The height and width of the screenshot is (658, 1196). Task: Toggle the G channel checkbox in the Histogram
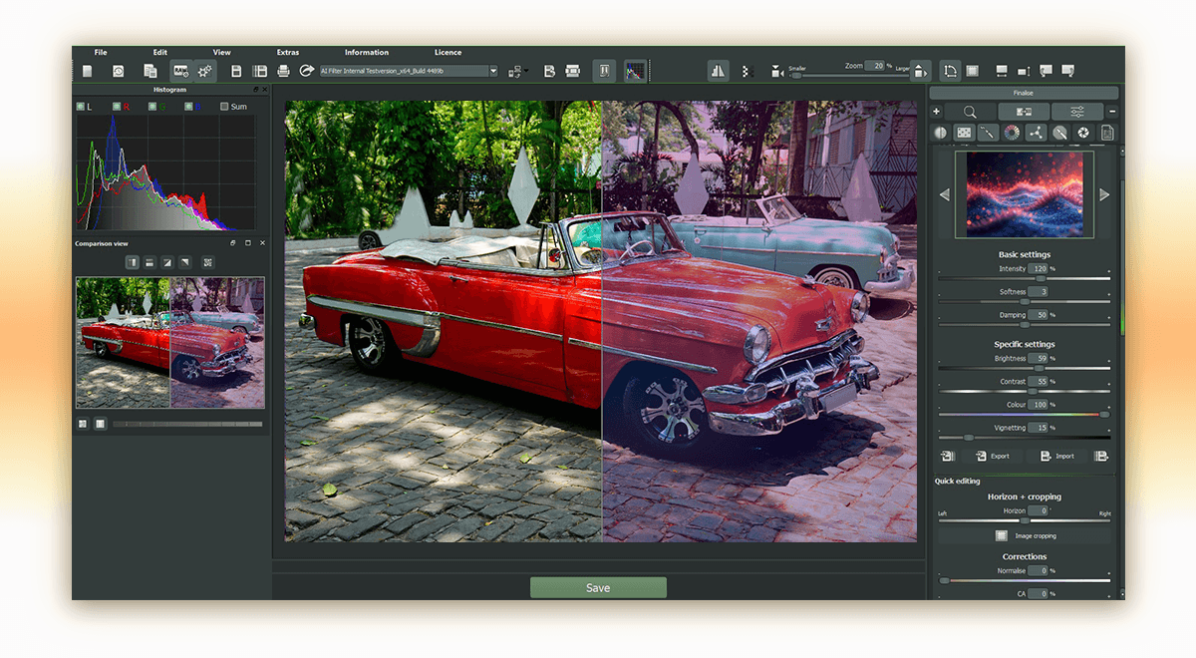pos(152,106)
